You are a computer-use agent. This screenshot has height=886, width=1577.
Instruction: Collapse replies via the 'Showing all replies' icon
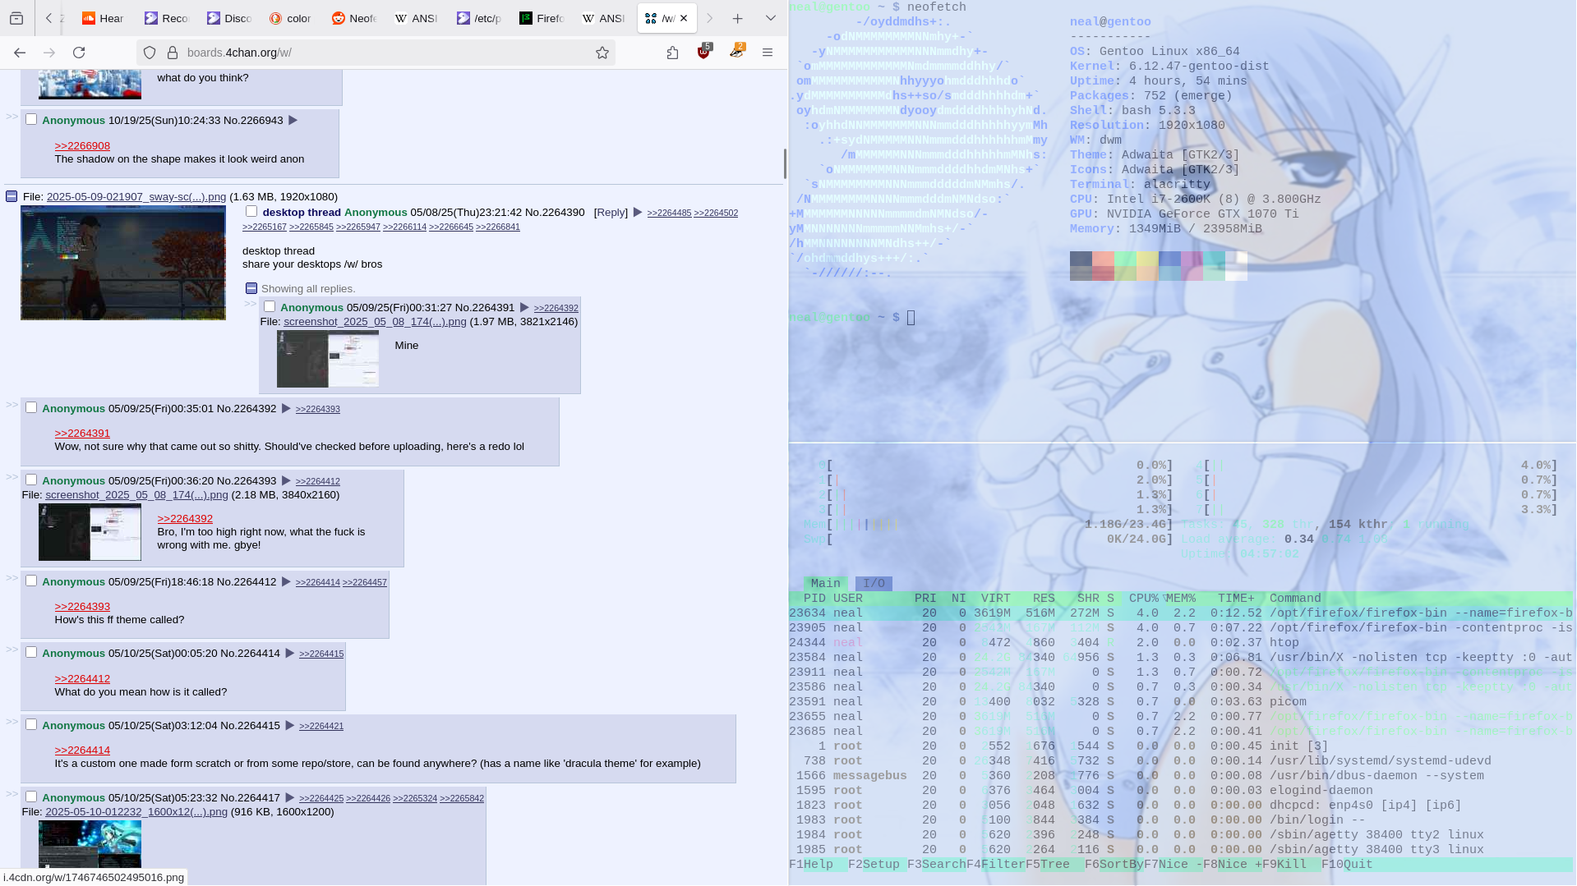tap(251, 288)
